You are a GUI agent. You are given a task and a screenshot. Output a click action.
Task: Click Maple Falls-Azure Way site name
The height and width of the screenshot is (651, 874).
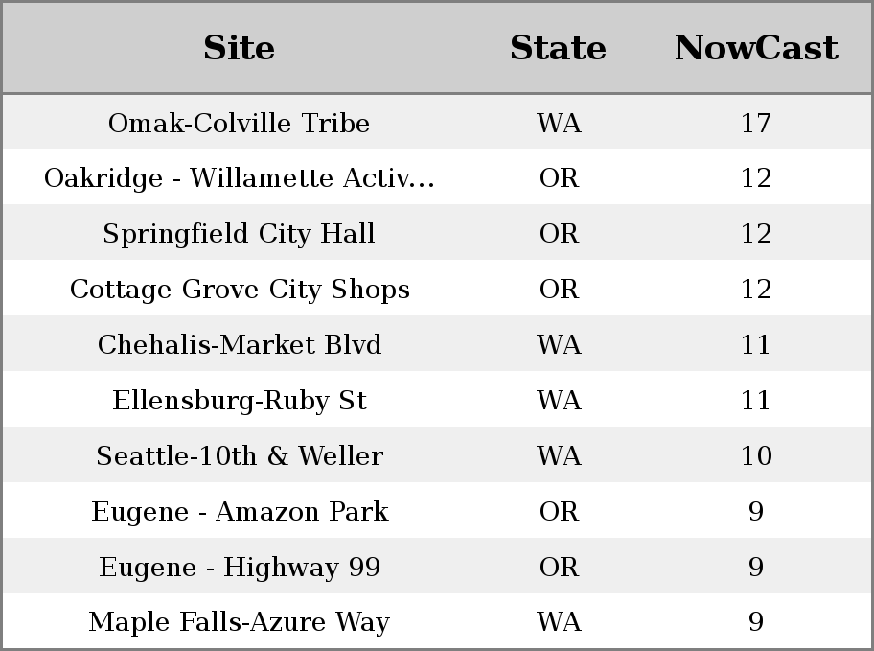239,623
